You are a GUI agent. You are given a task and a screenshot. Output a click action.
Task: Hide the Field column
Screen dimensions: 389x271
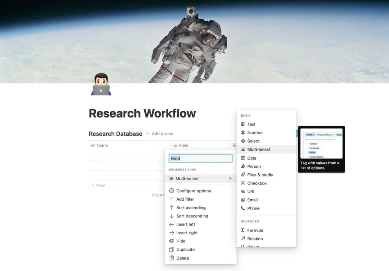point(200,241)
